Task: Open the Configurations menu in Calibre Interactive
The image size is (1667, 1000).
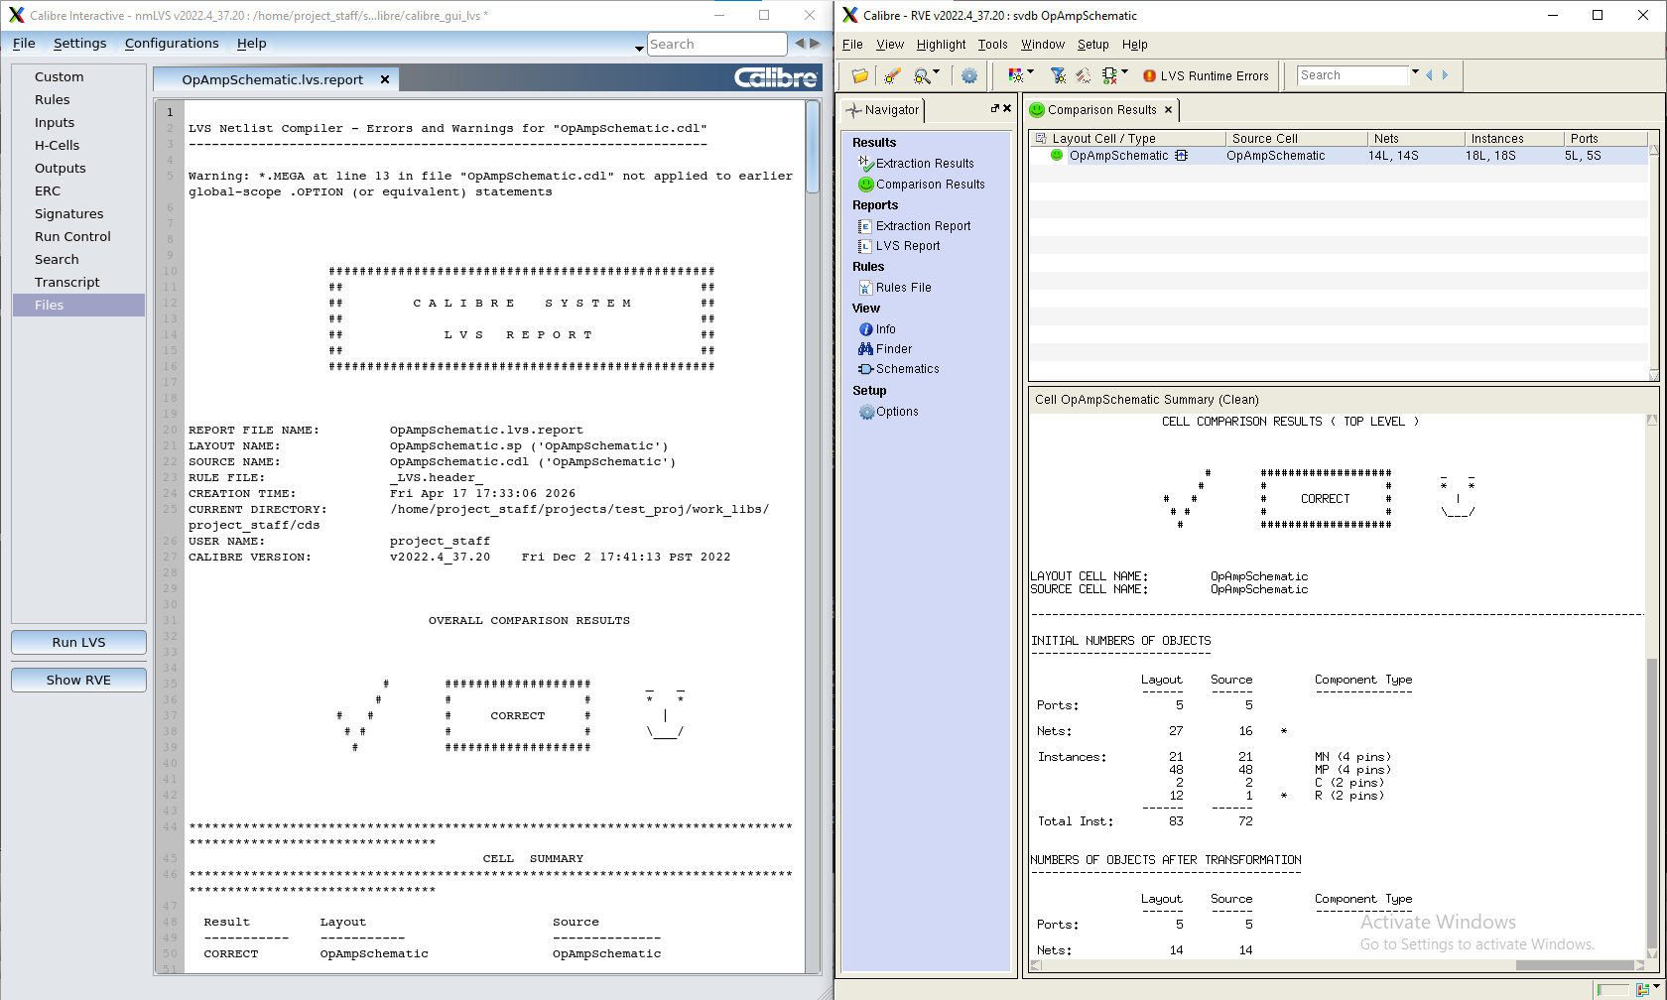Action: pos(172,44)
